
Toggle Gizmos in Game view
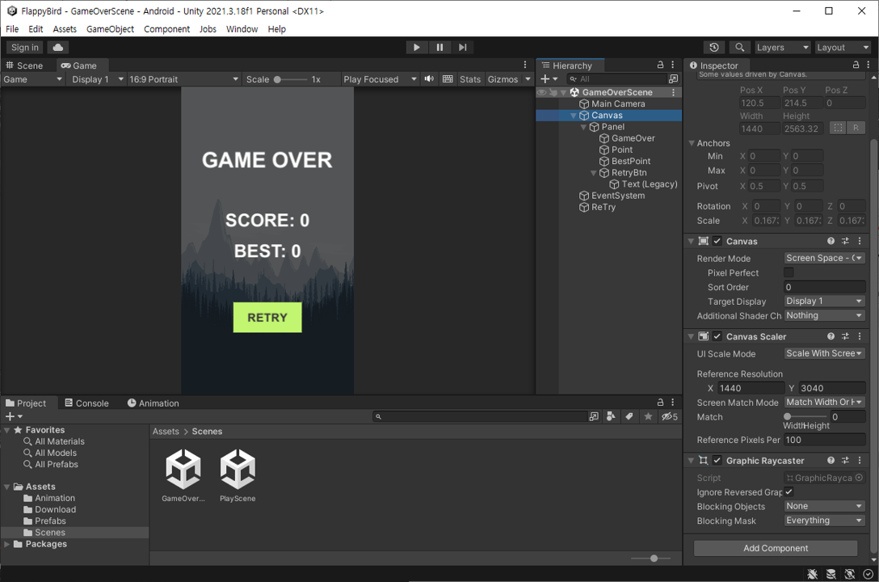click(x=503, y=79)
